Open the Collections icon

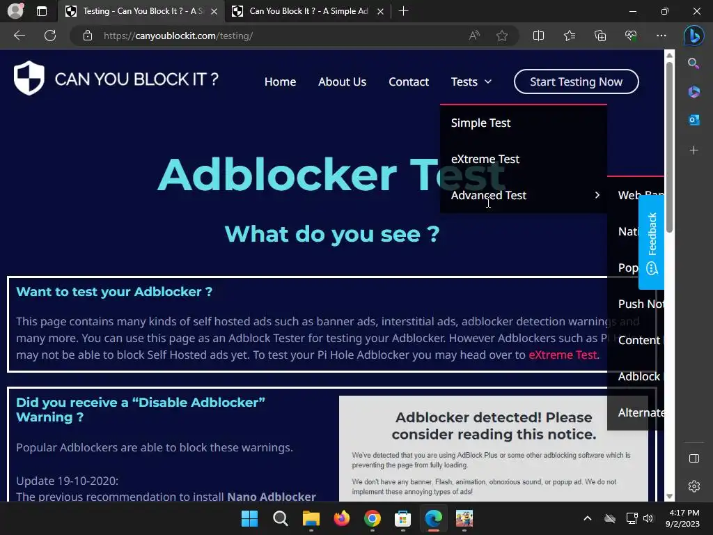click(600, 36)
